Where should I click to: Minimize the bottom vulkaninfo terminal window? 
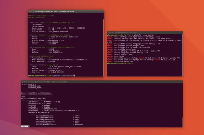[x=24, y=82]
